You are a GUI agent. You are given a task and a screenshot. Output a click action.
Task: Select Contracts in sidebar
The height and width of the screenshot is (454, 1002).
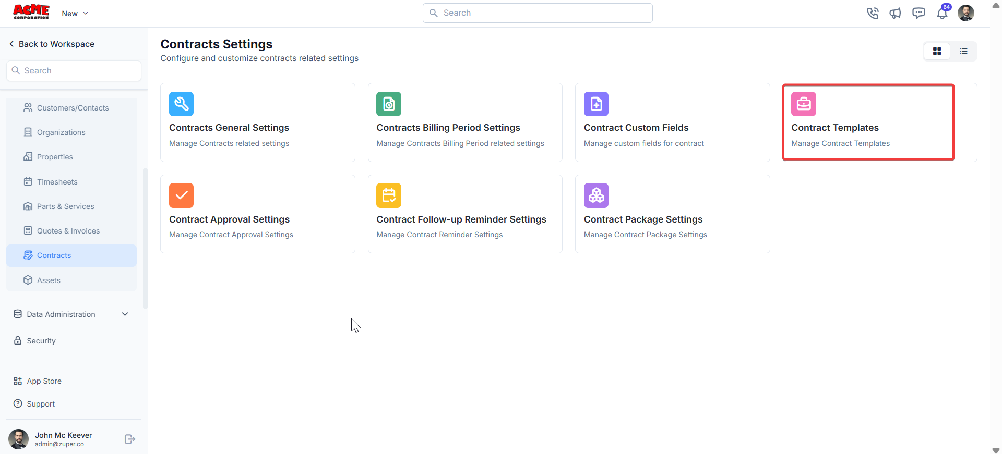[x=71, y=255]
